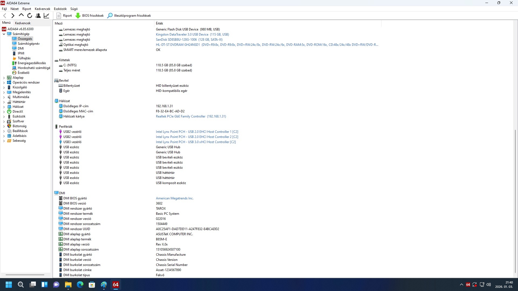The height and width of the screenshot is (291, 518).
Task: Collapse the Számítógép tree node
Action: click(4, 34)
